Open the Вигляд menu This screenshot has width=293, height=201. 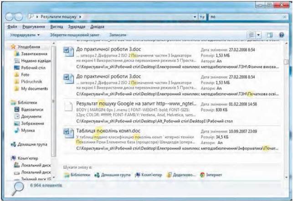point(57,27)
